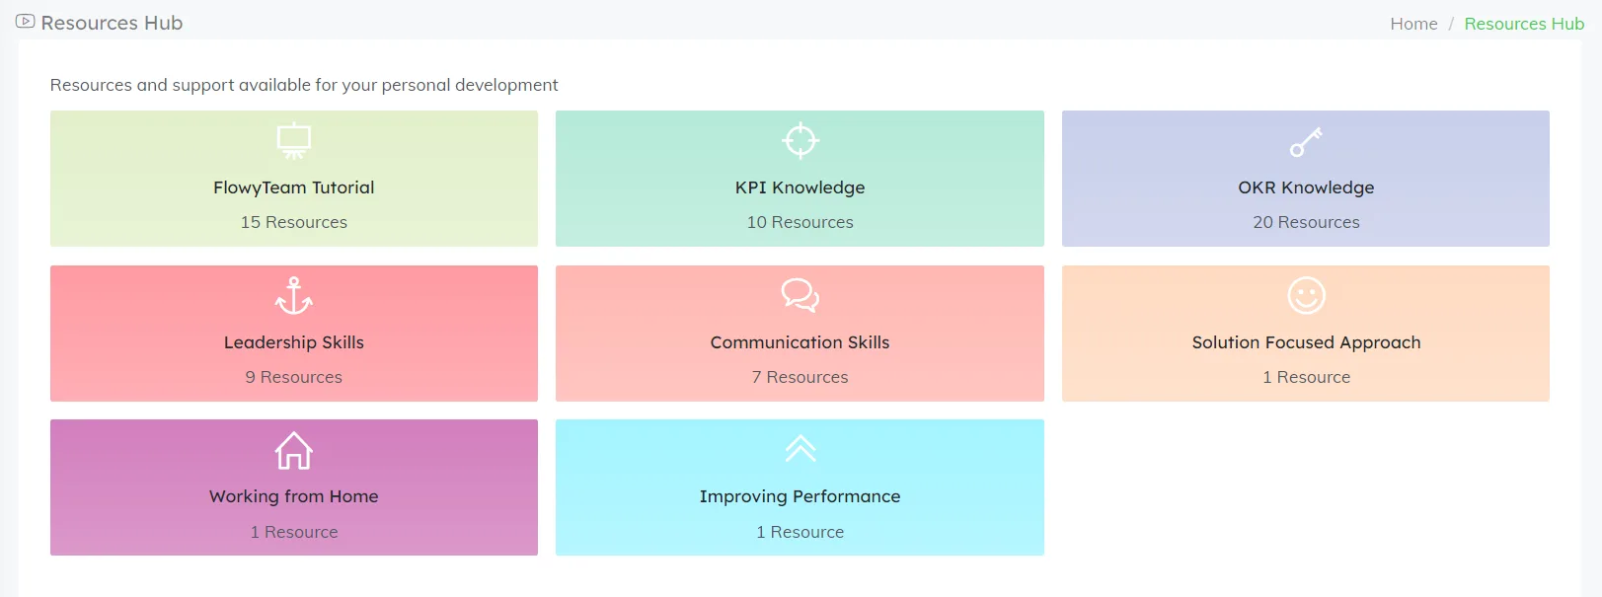Click 1 Resource under Working from Home
This screenshot has width=1602, height=597.
point(294,532)
